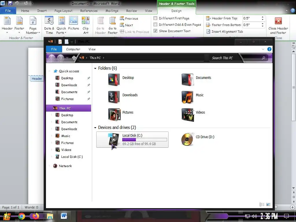The height and width of the screenshot is (222, 296).
Task: Click the Header from Top field
Action: (252, 18)
